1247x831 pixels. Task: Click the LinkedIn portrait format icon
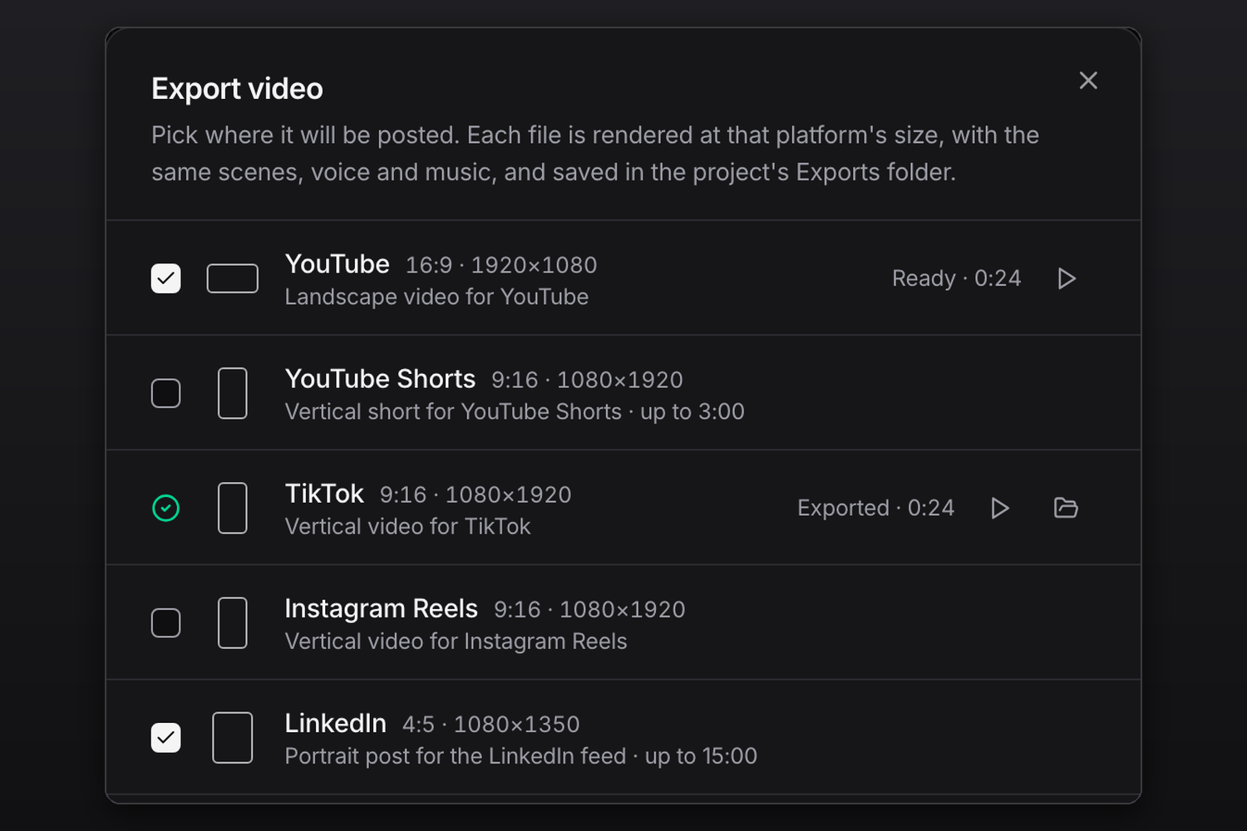tap(232, 737)
